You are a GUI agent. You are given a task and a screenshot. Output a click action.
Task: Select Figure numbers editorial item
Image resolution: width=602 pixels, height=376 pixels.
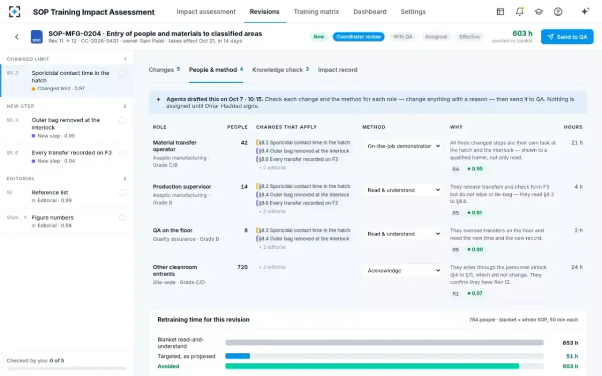[67, 221]
